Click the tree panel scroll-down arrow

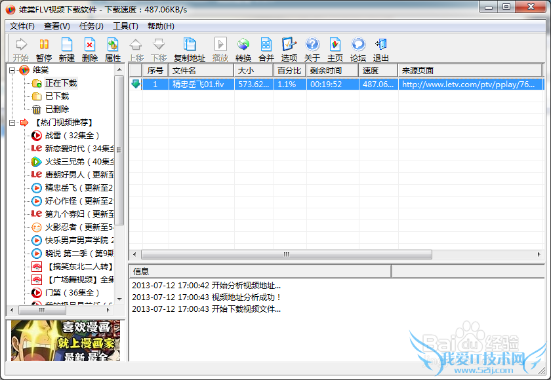119,299
